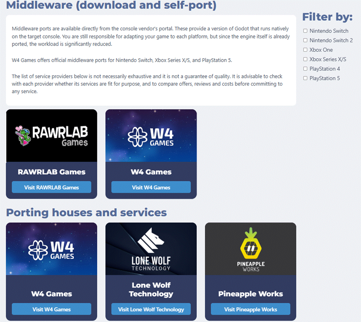Open Visit W4 Games in Middleware section

[151, 187]
